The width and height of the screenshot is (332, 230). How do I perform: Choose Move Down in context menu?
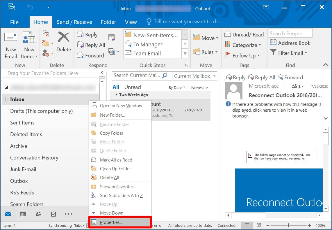tap(120, 213)
